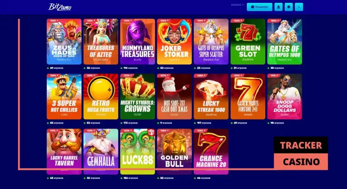Click the BitZamo logo
This screenshot has width=347, height=189.
click(x=60, y=7)
